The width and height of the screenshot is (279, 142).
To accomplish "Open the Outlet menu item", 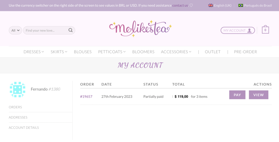I will point(213,52).
